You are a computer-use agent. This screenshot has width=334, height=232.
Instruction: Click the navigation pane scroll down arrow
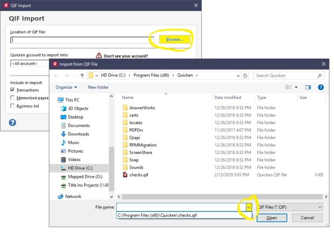tap(111, 197)
